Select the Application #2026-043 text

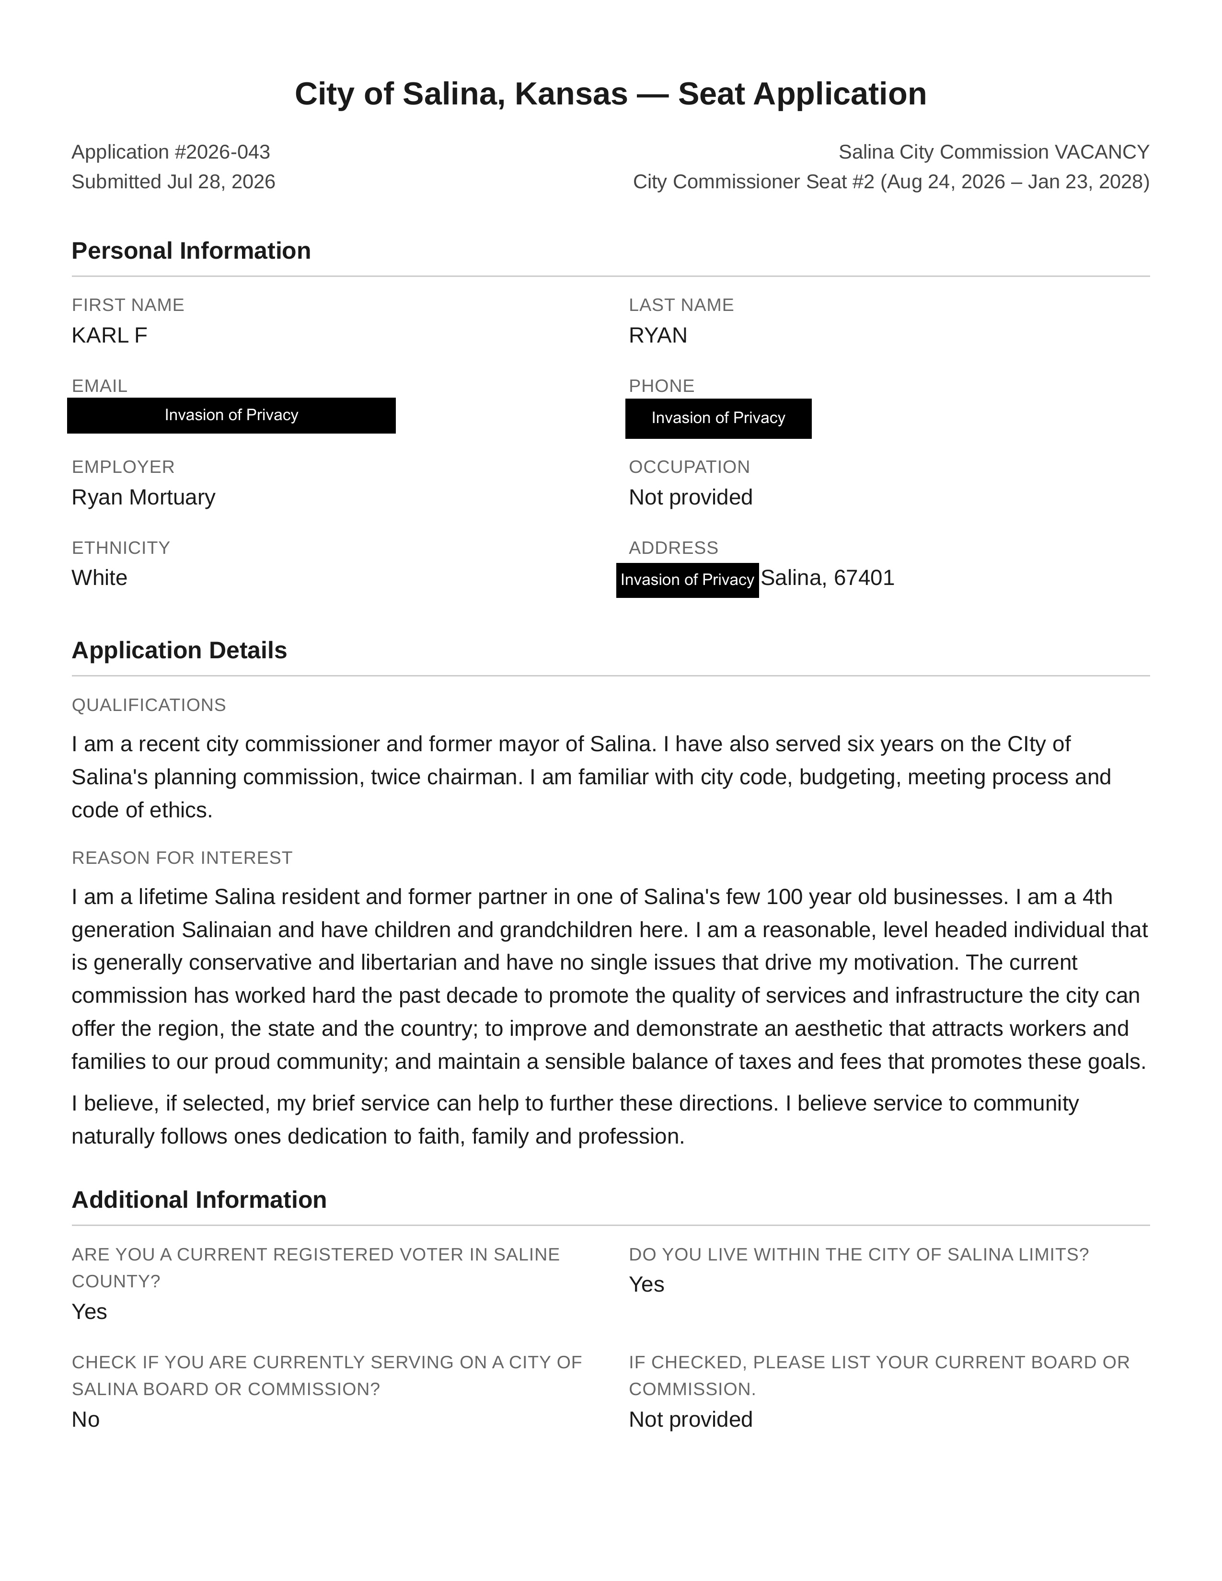click(171, 152)
